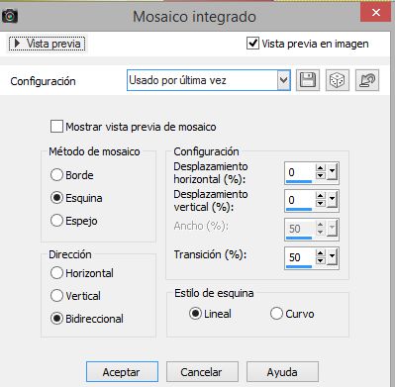Expand the Vista previa panel

(47, 44)
